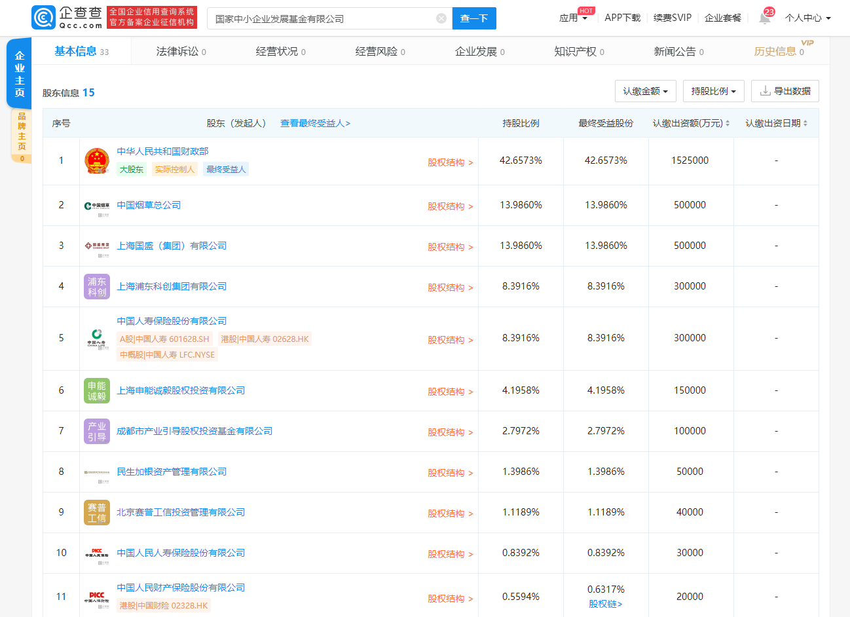850x617 pixels.
Task: Click the 查一下 search button
Action: 474,18
